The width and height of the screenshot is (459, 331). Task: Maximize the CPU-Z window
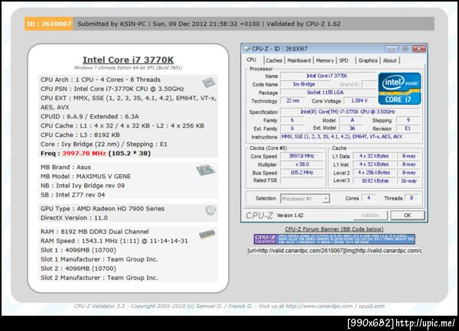coord(405,49)
